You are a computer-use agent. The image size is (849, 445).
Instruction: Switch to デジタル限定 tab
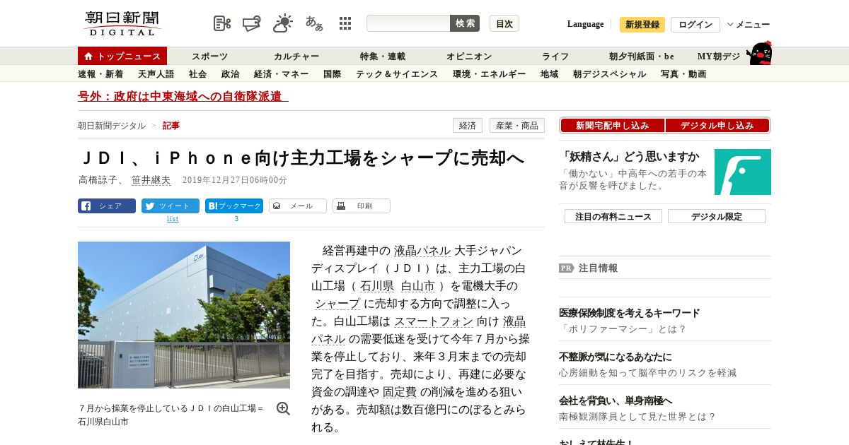717,217
